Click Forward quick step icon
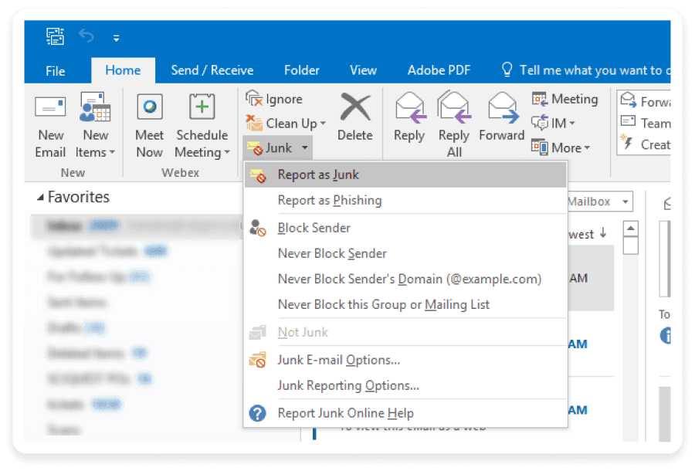 click(x=628, y=100)
